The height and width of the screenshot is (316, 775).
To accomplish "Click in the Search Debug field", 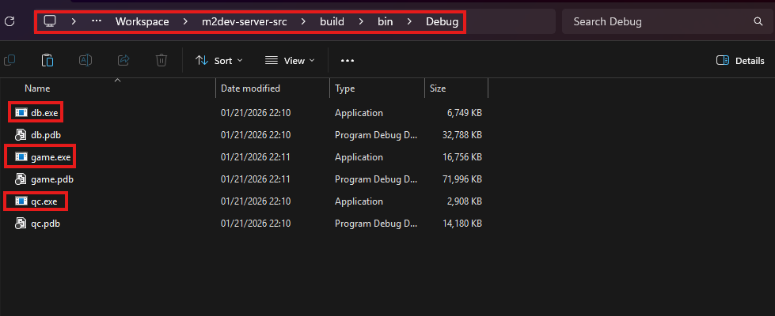I will point(657,21).
